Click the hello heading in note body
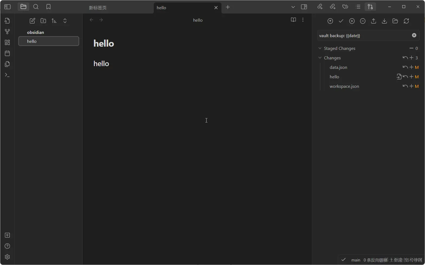 101,64
